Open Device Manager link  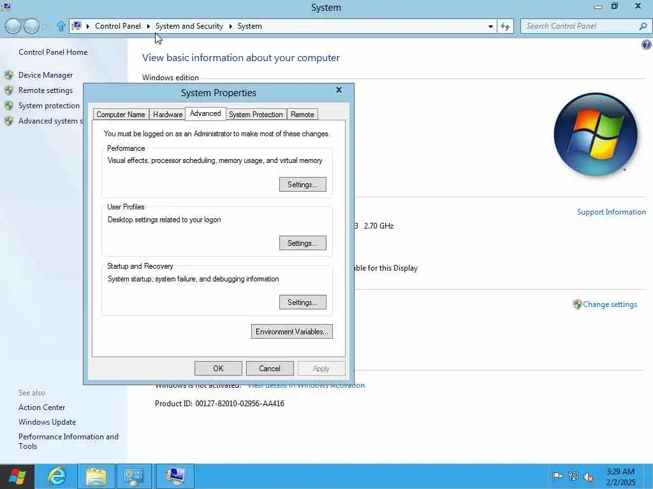click(45, 75)
